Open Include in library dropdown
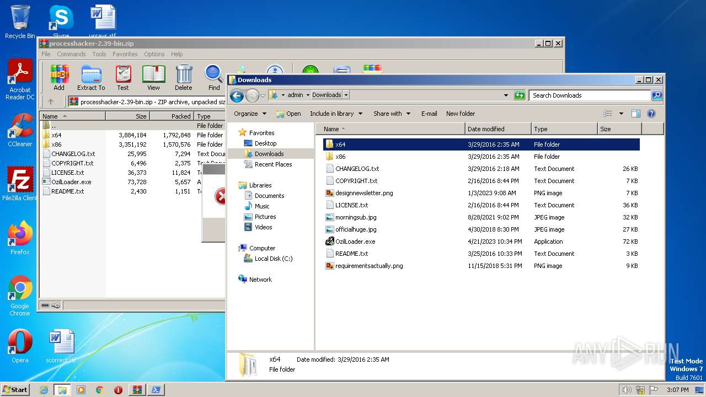The width and height of the screenshot is (706, 397). (x=336, y=114)
